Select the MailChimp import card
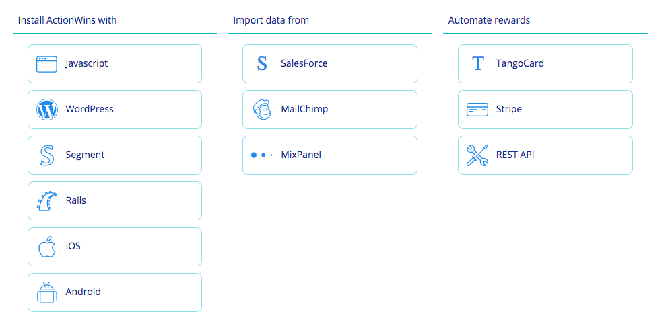 click(x=330, y=110)
